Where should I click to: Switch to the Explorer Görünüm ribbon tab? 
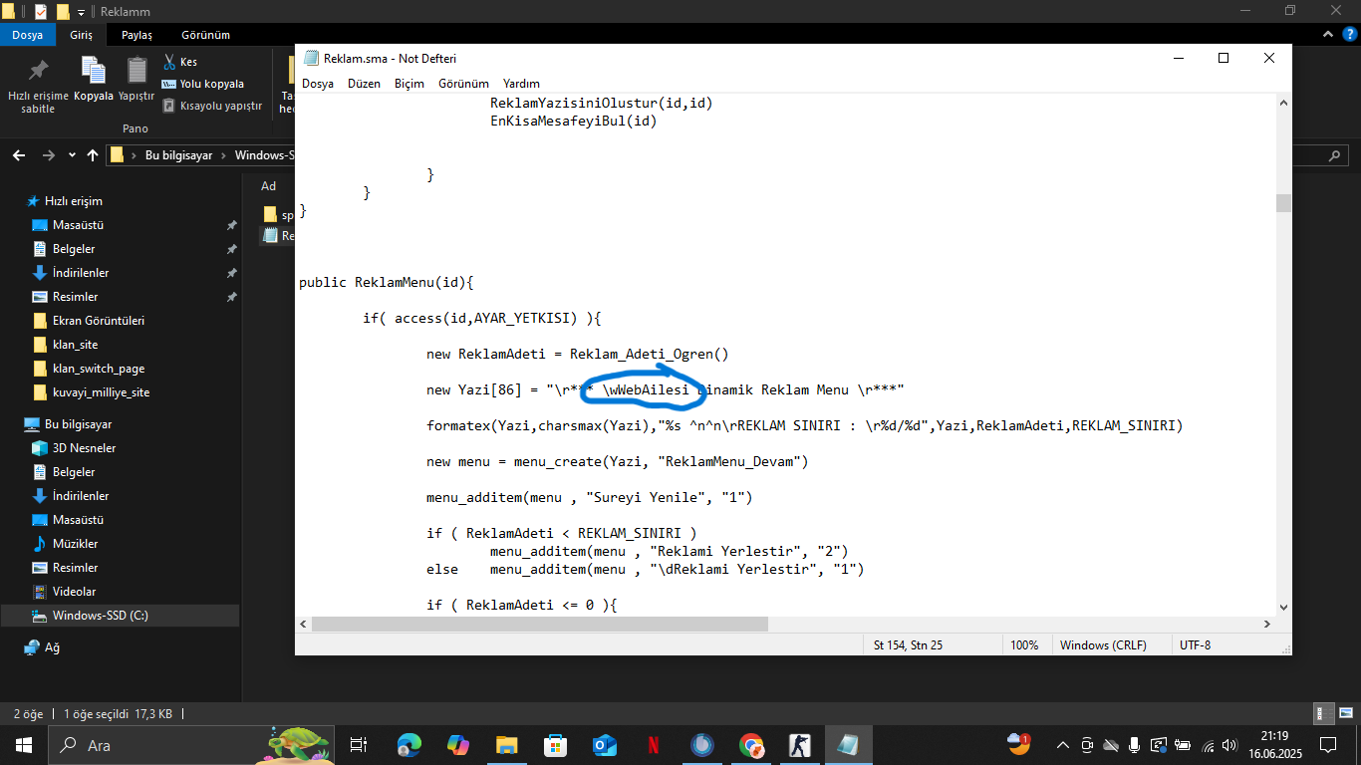click(x=205, y=35)
